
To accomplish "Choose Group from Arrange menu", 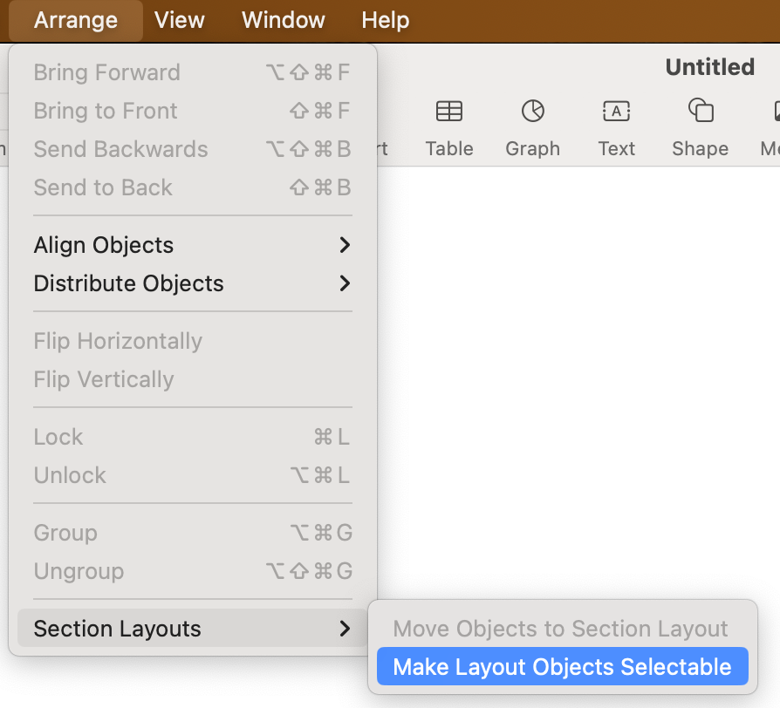I will [x=65, y=533].
